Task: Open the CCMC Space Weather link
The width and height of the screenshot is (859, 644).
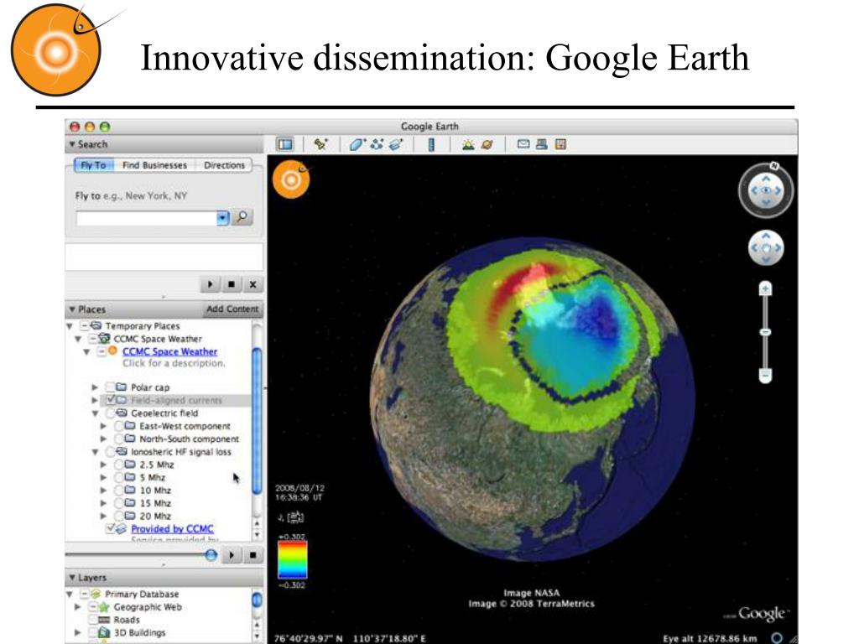Action: (169, 351)
